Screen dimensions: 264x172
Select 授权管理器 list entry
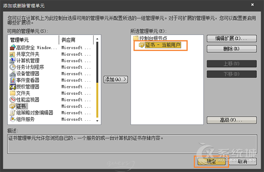pos(28,87)
